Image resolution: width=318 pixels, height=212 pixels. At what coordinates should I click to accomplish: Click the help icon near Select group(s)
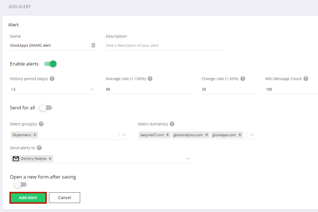(41, 124)
